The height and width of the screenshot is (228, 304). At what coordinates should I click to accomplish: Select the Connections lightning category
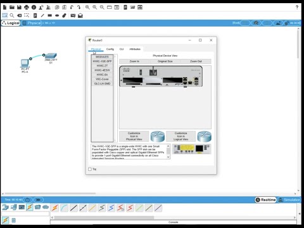coord(29,207)
